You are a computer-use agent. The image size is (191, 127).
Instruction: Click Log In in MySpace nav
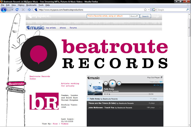pyautogui.click(x=145, y=23)
